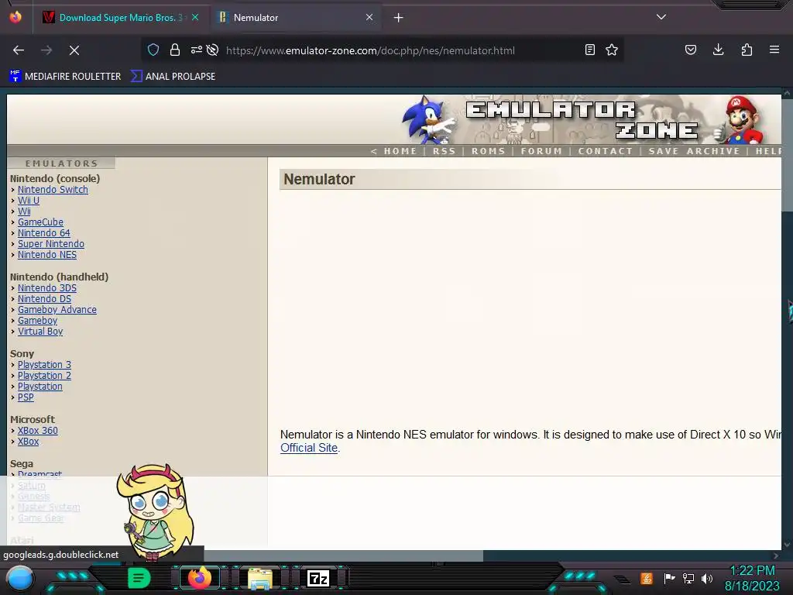Click the address bar URL field
The width and height of the screenshot is (793, 595).
[x=370, y=50]
